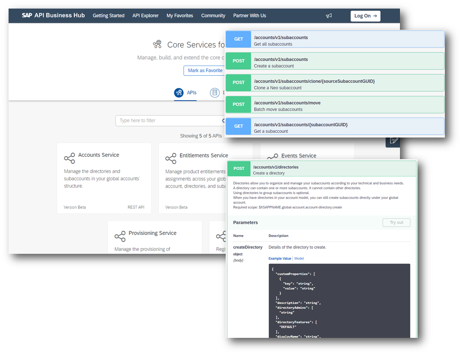The width and height of the screenshot is (462, 355).
Task: Click the Entitlements Service share-node icon
Action: 171,158
